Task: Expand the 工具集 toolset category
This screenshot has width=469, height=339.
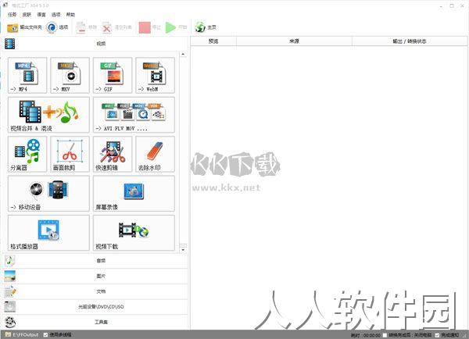Action: point(95,322)
